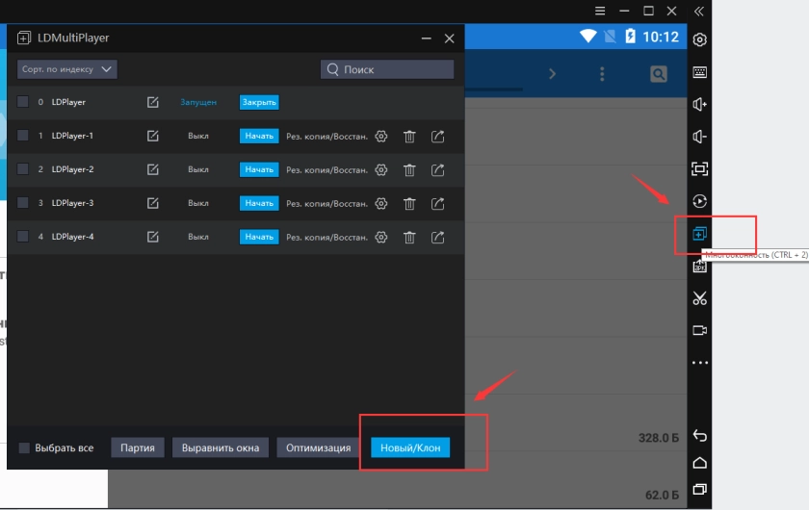This screenshot has width=809, height=510.
Task: Check the box for LDPlayer-1
Action: [x=23, y=136]
